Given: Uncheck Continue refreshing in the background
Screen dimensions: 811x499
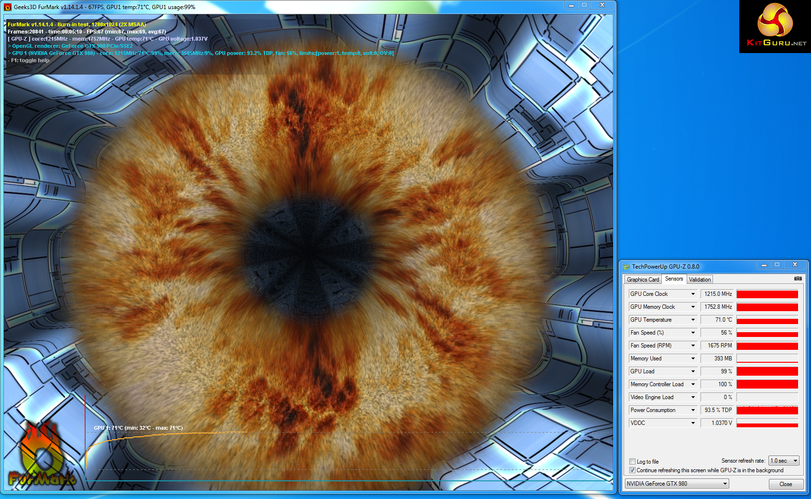Looking at the screenshot, I should pos(632,470).
